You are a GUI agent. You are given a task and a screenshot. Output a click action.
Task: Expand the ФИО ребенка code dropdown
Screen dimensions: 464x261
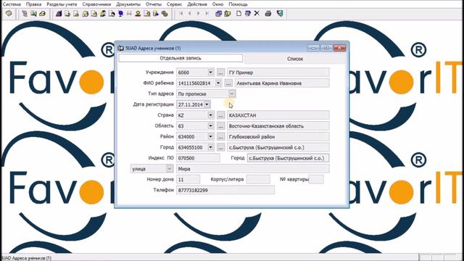pos(218,83)
